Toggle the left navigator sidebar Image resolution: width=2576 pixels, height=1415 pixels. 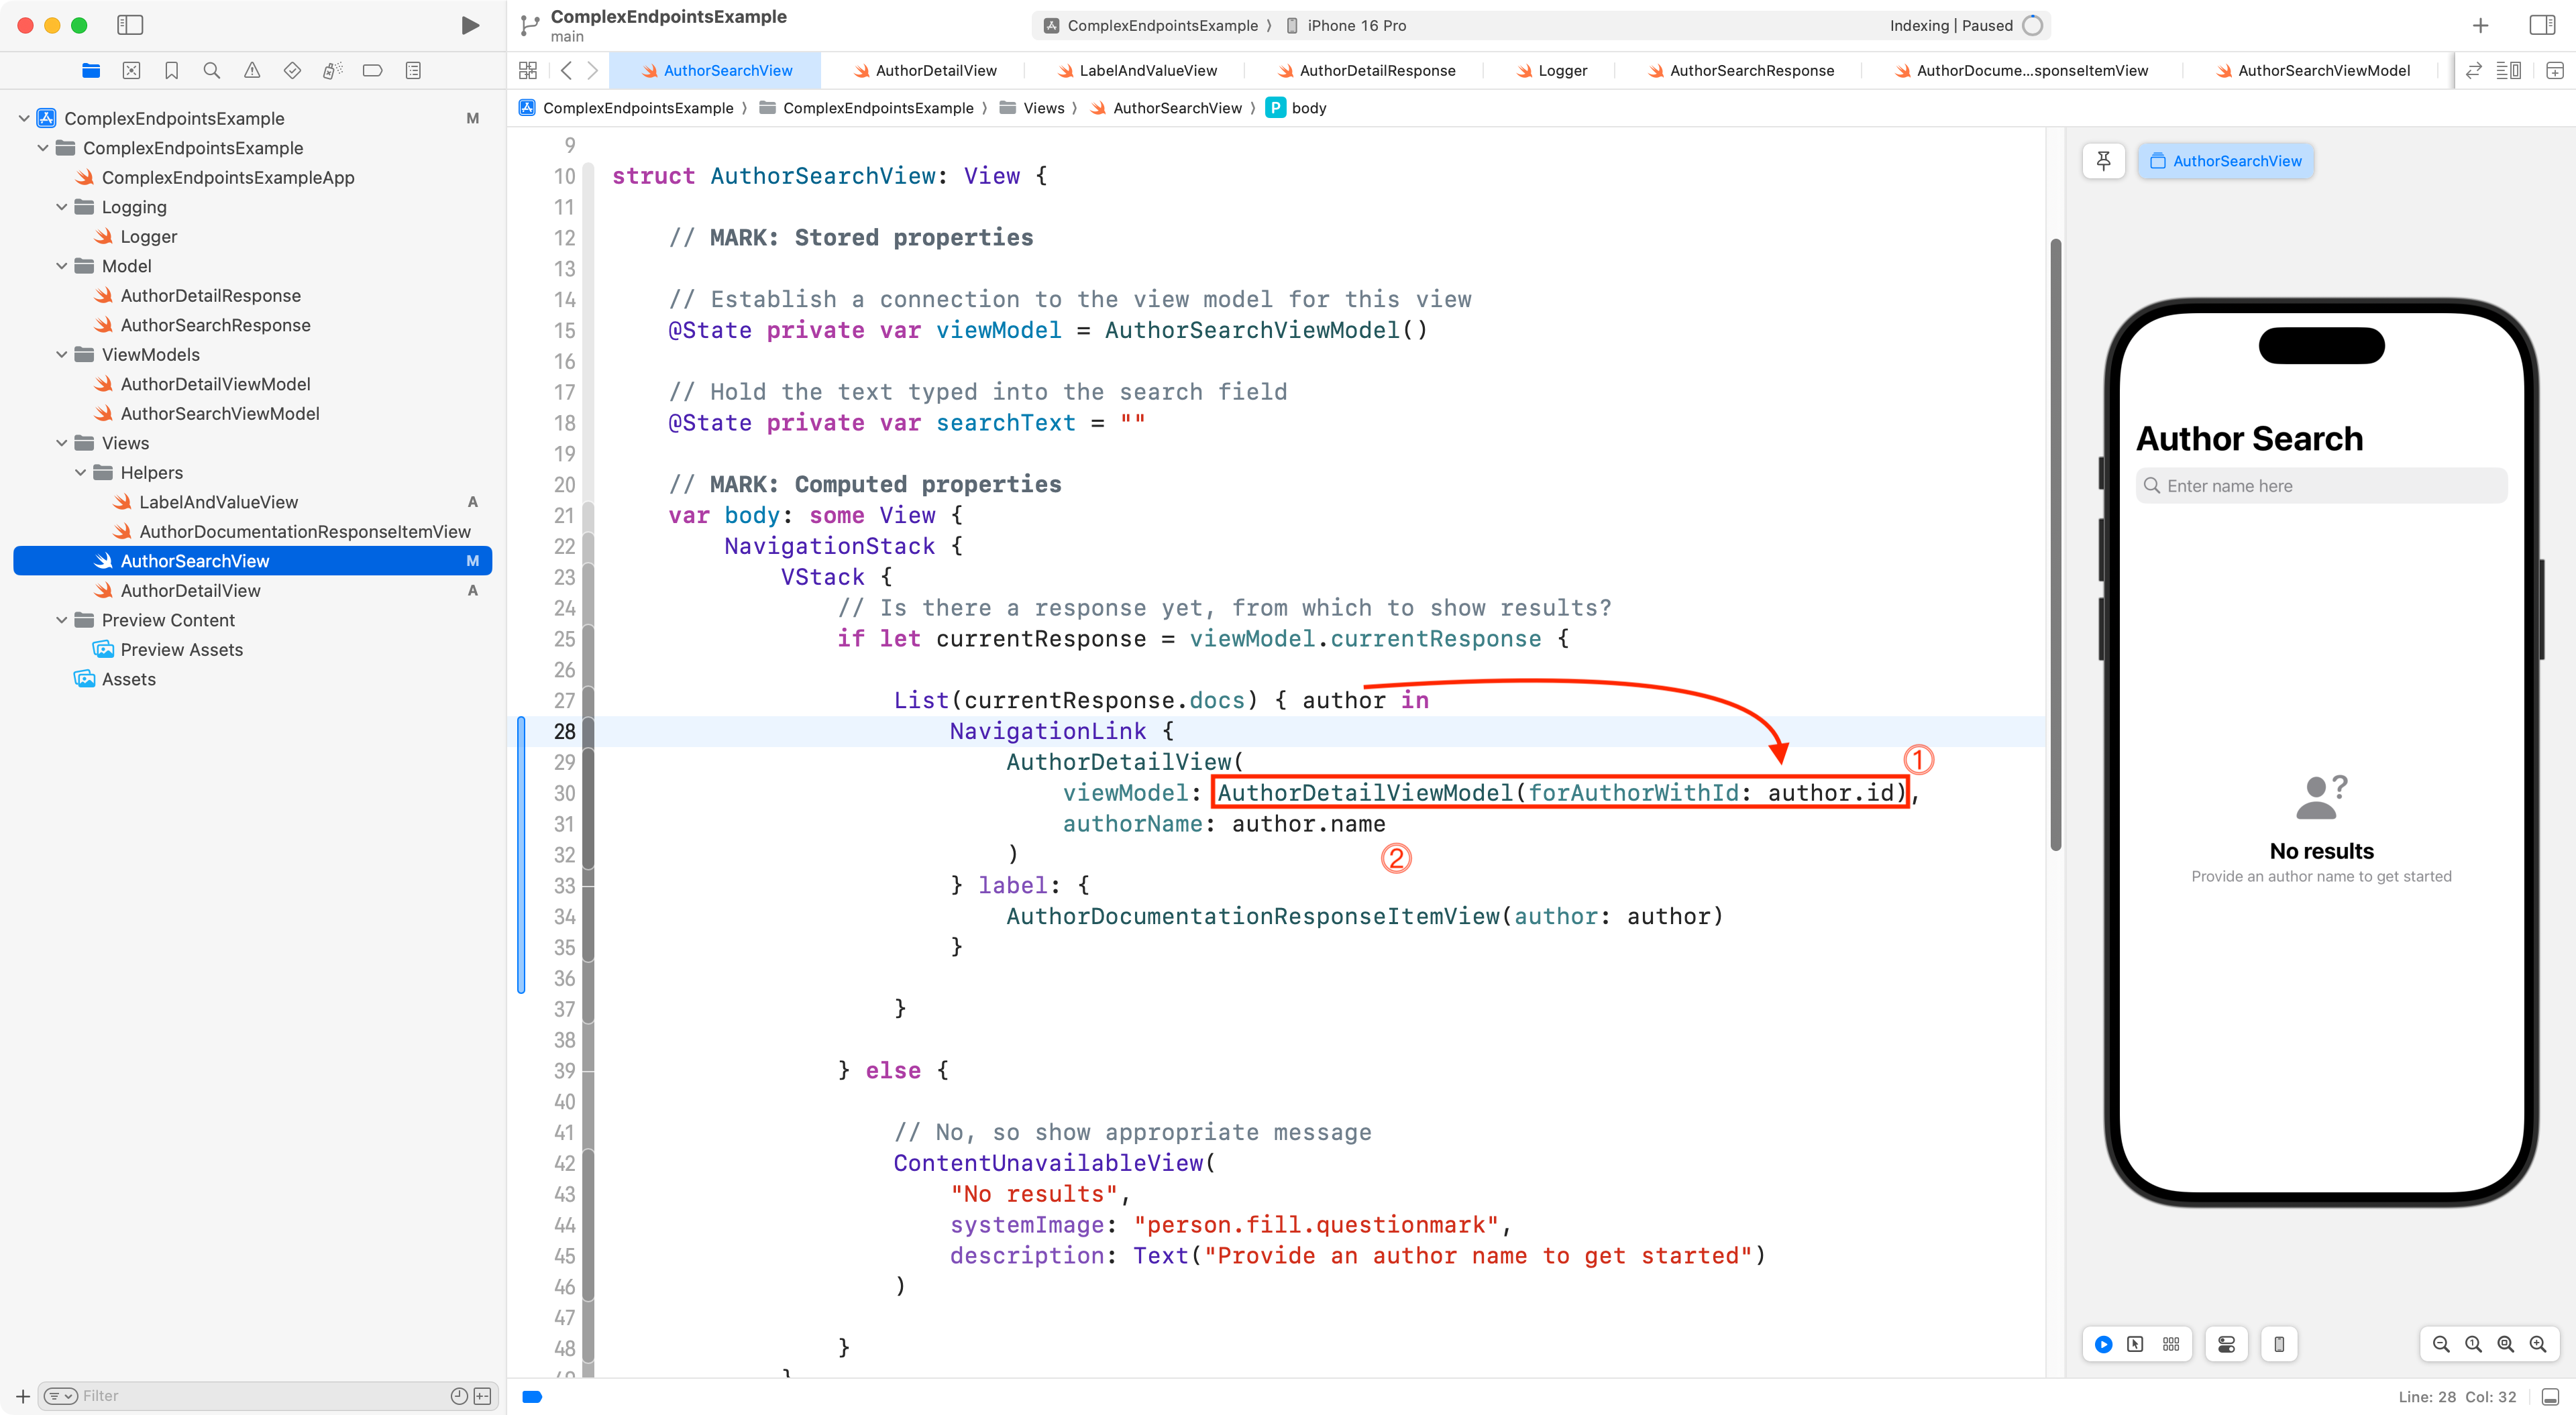(130, 25)
